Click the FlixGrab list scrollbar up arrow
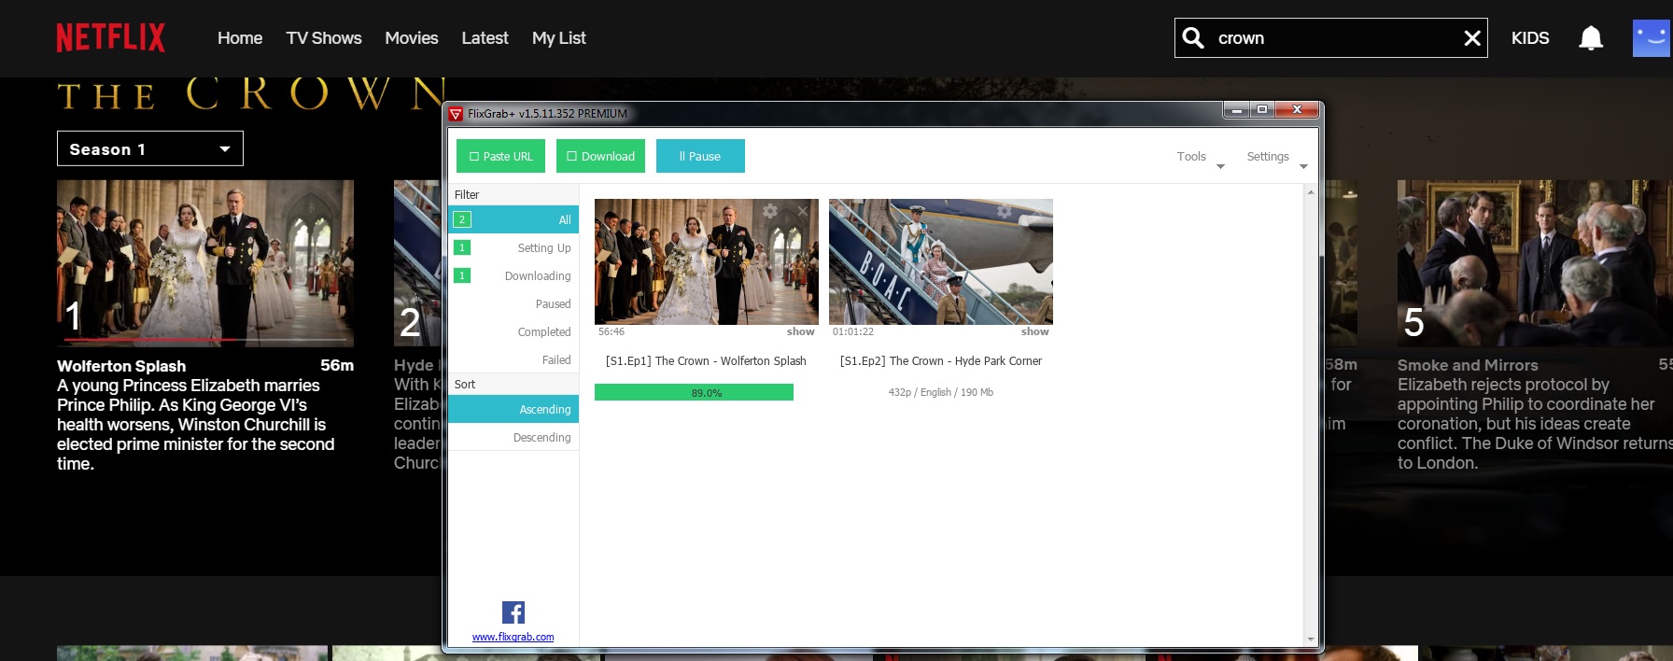 [x=1311, y=192]
